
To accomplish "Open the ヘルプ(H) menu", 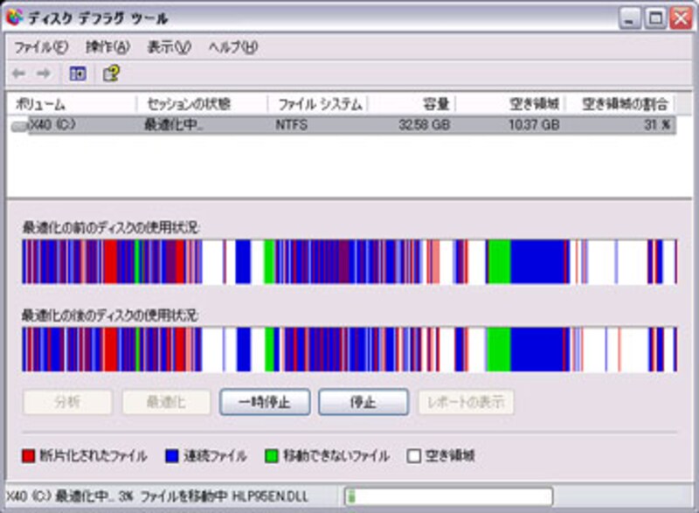I will [x=232, y=47].
